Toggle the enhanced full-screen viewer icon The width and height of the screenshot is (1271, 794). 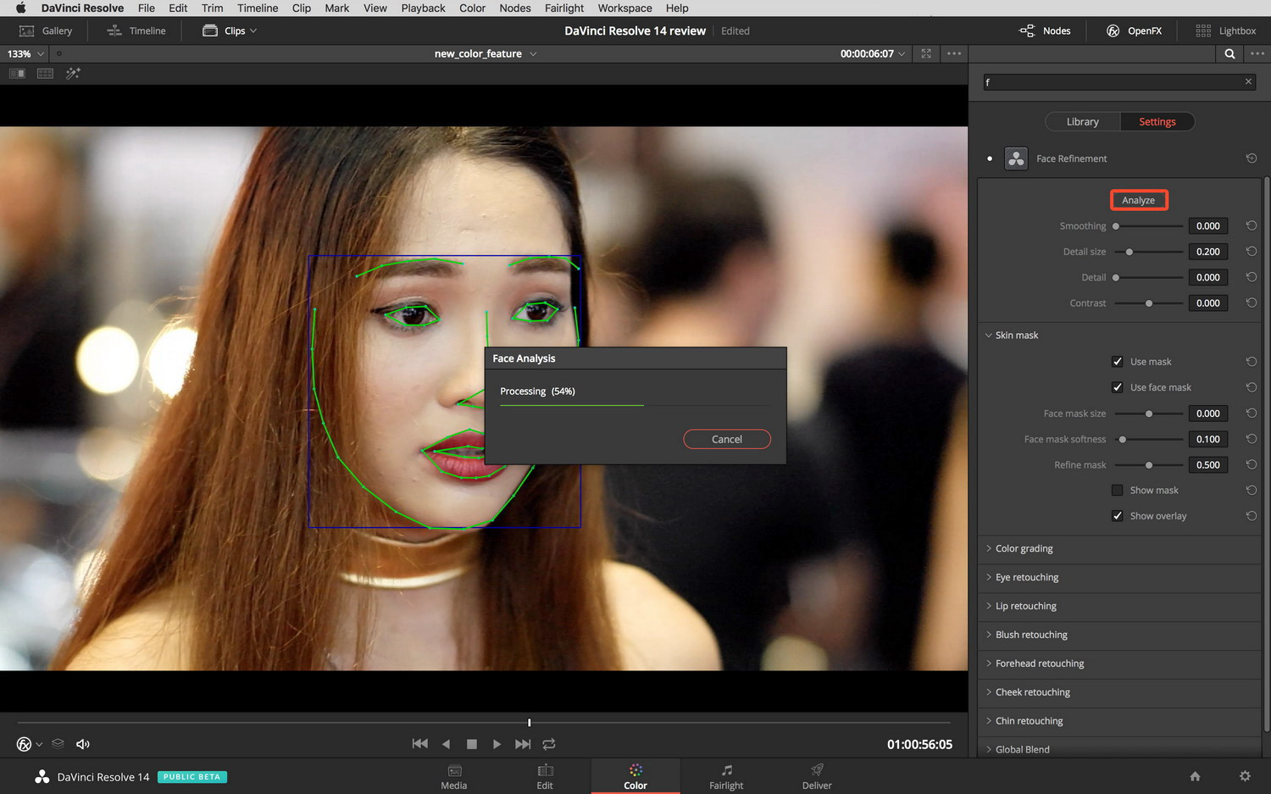[x=926, y=53]
